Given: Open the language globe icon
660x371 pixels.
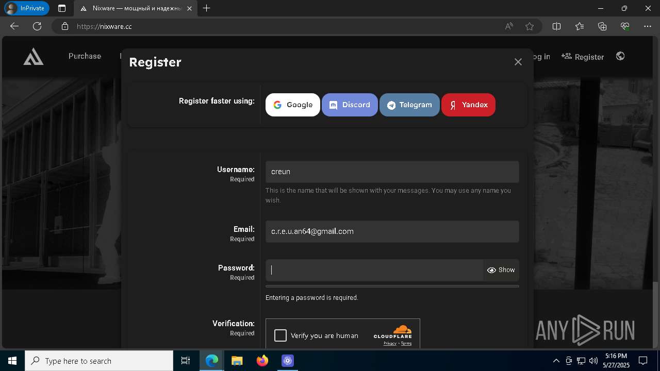Looking at the screenshot, I should tap(620, 56).
